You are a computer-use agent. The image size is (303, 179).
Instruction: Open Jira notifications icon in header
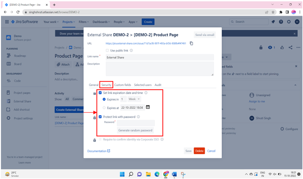[273, 22]
